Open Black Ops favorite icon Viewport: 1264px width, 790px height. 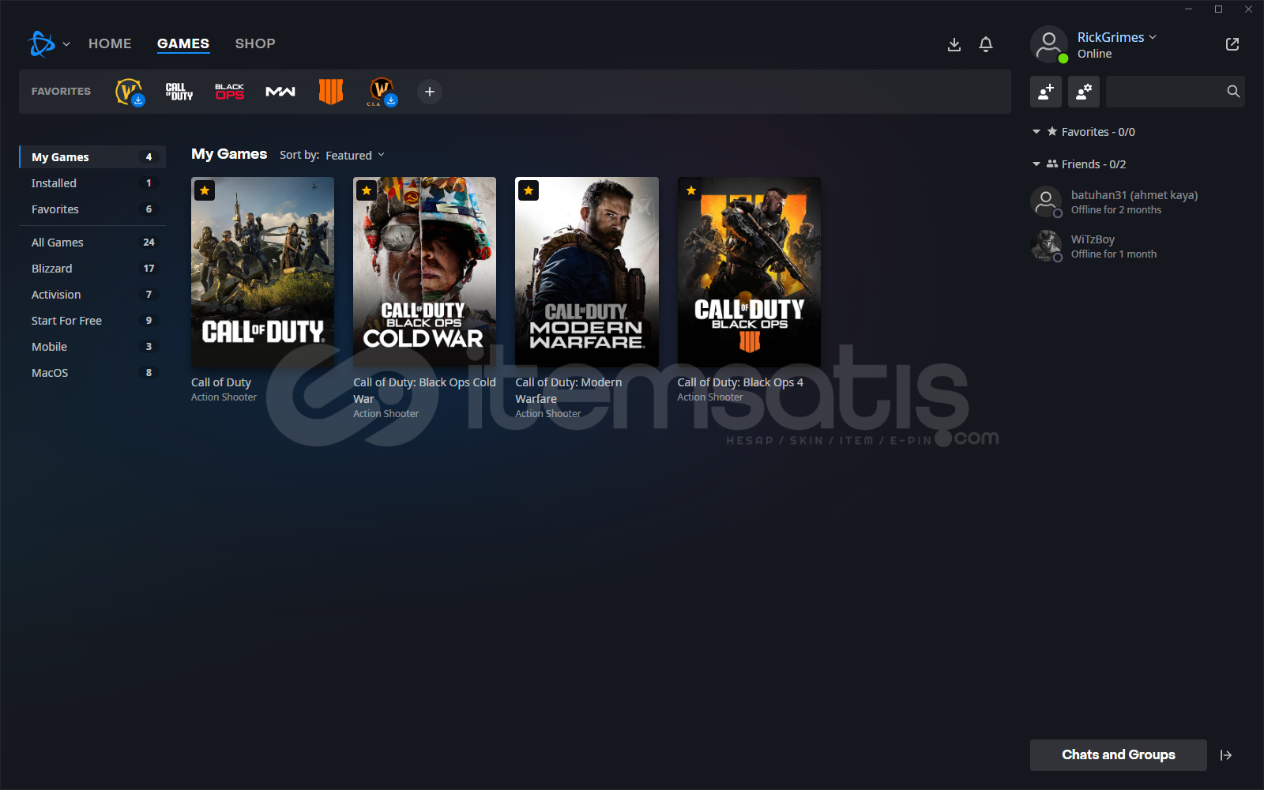coord(230,92)
